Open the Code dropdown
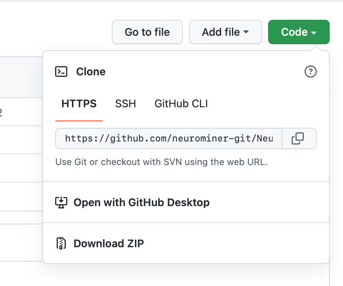The width and height of the screenshot is (343, 286). click(x=299, y=32)
